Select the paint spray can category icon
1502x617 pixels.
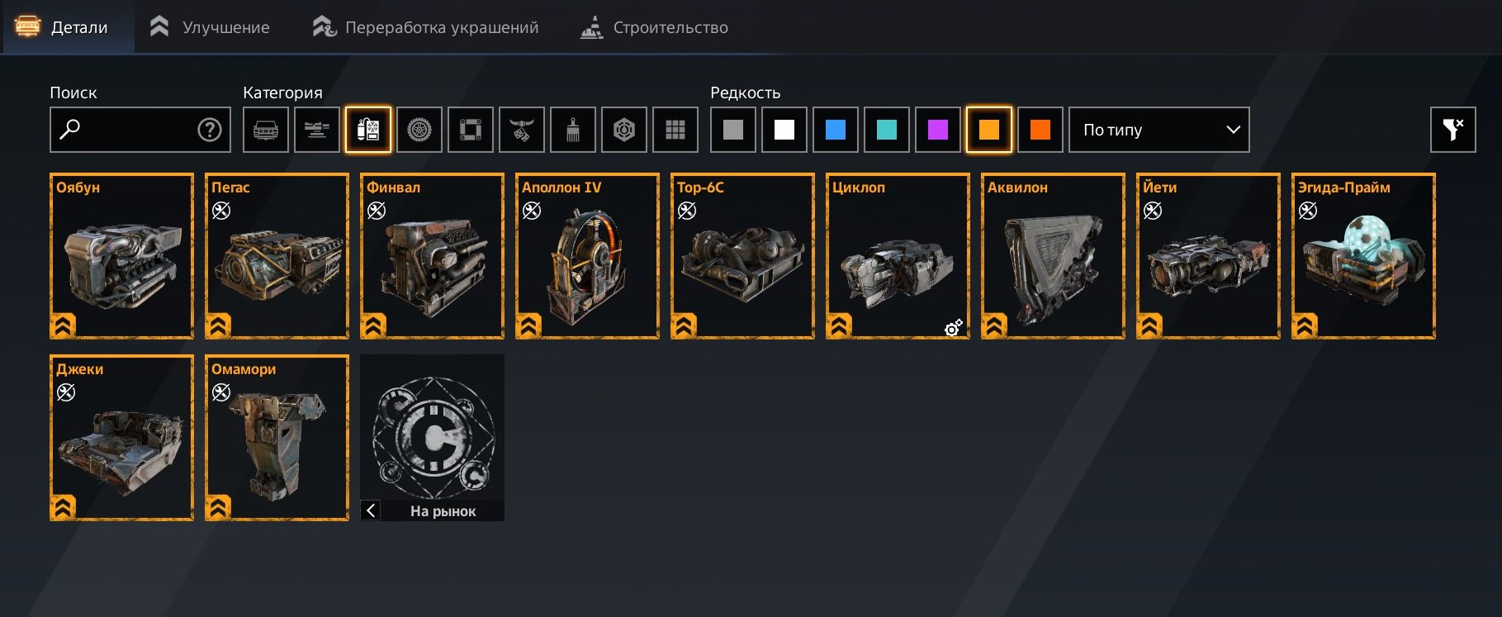[573, 130]
